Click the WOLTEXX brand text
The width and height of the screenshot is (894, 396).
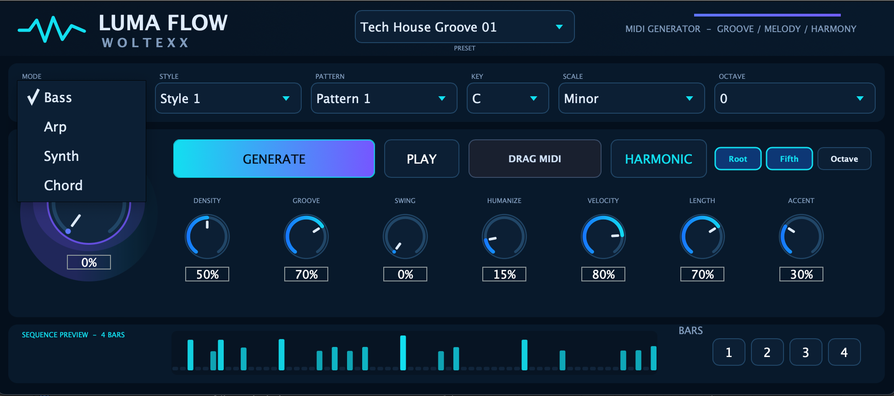(145, 43)
